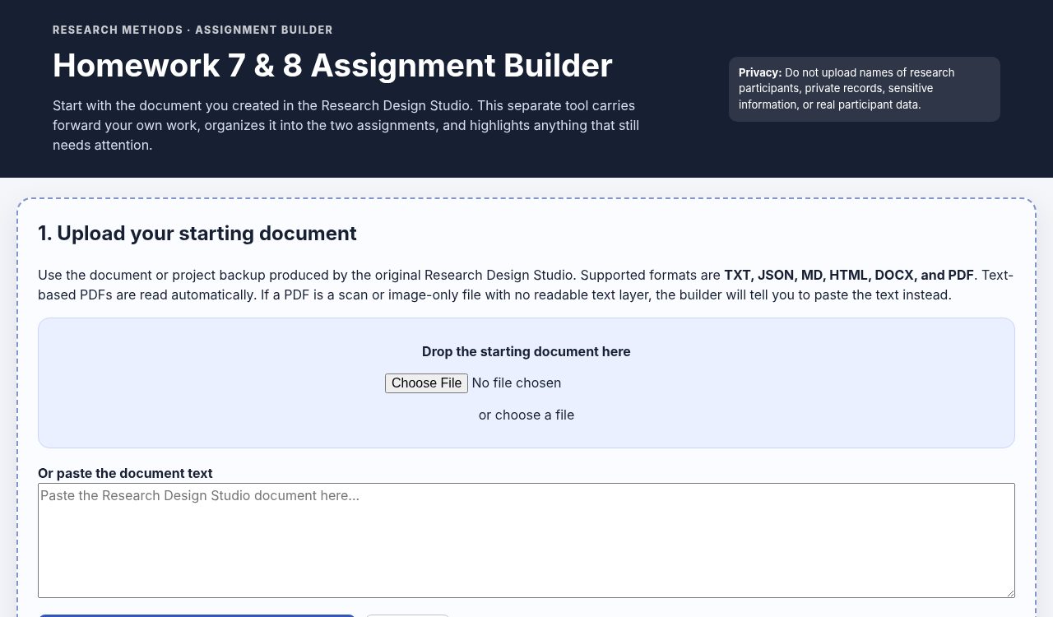This screenshot has height=617, width=1053.
Task: Click 'Drop the starting document here' text
Action: (526, 351)
